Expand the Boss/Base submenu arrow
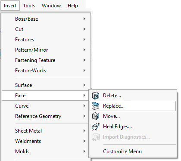Viewport: 181px width, 161px height. [x=84, y=19]
